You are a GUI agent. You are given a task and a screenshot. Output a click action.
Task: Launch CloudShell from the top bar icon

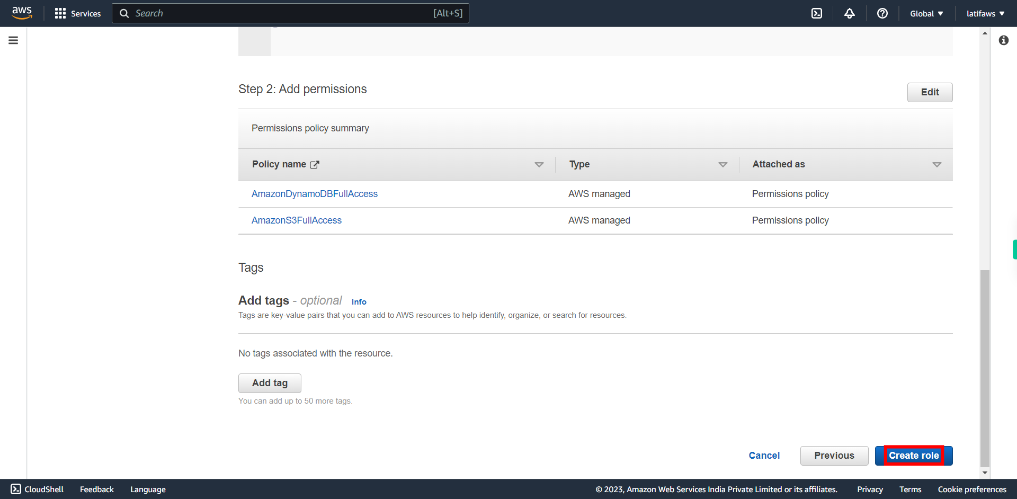pos(817,13)
